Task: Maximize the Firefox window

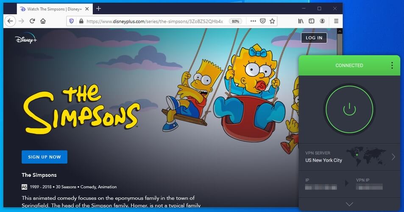Action: [319, 8]
